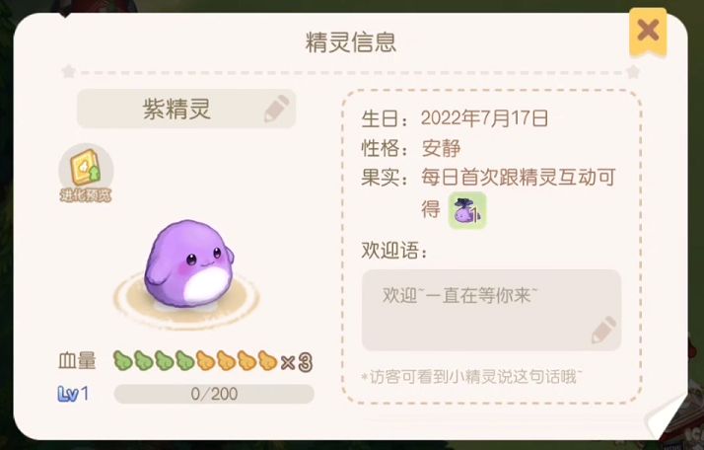This screenshot has height=450, width=704.
Task: Click the welcome message text box
Action: (x=492, y=310)
